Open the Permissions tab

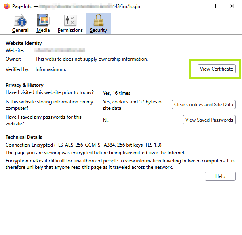point(70,23)
